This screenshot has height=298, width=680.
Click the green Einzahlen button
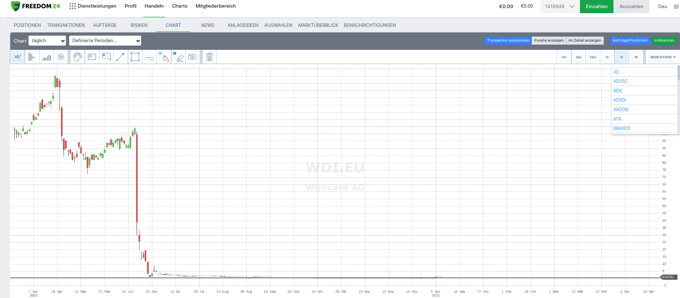coord(597,7)
